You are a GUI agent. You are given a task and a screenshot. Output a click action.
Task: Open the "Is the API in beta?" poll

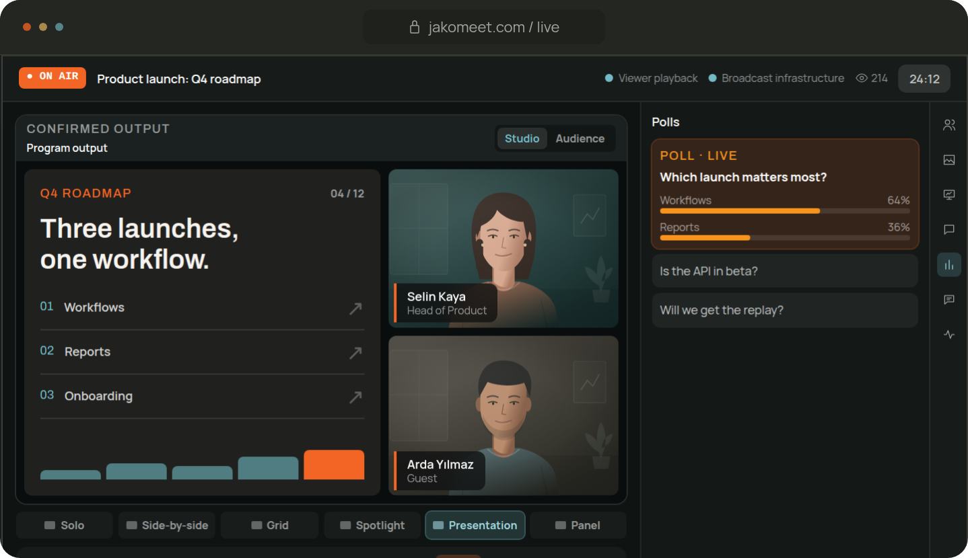click(x=785, y=271)
